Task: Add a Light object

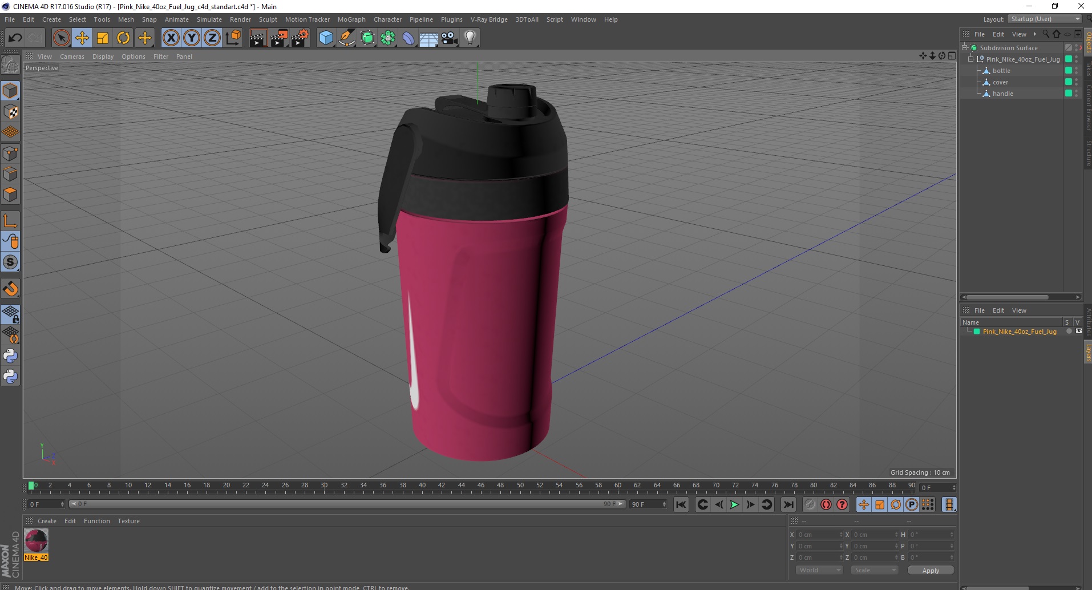Action: click(x=470, y=38)
